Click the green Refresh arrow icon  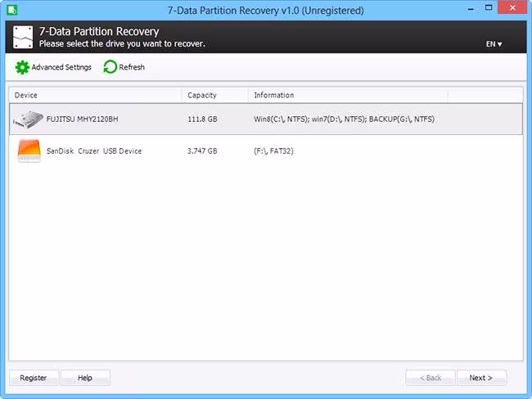(x=110, y=67)
